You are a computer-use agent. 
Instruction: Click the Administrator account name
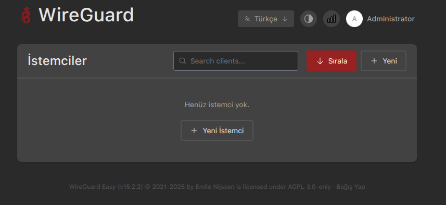(390, 19)
